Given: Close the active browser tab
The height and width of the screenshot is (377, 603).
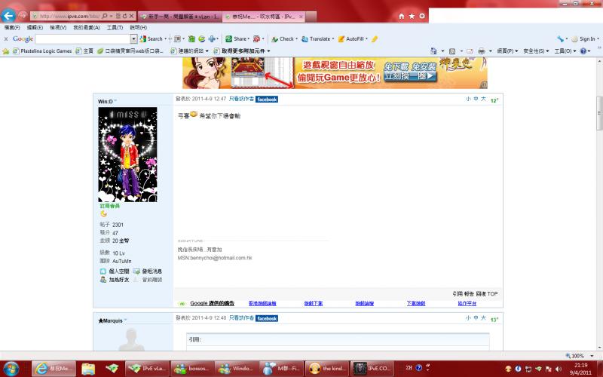Looking at the screenshot, I should tap(301, 17).
